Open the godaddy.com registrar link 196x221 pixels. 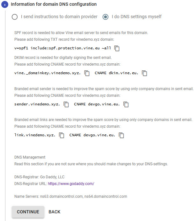click(x=71, y=184)
